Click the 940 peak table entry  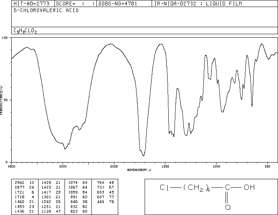[x=79, y=202]
